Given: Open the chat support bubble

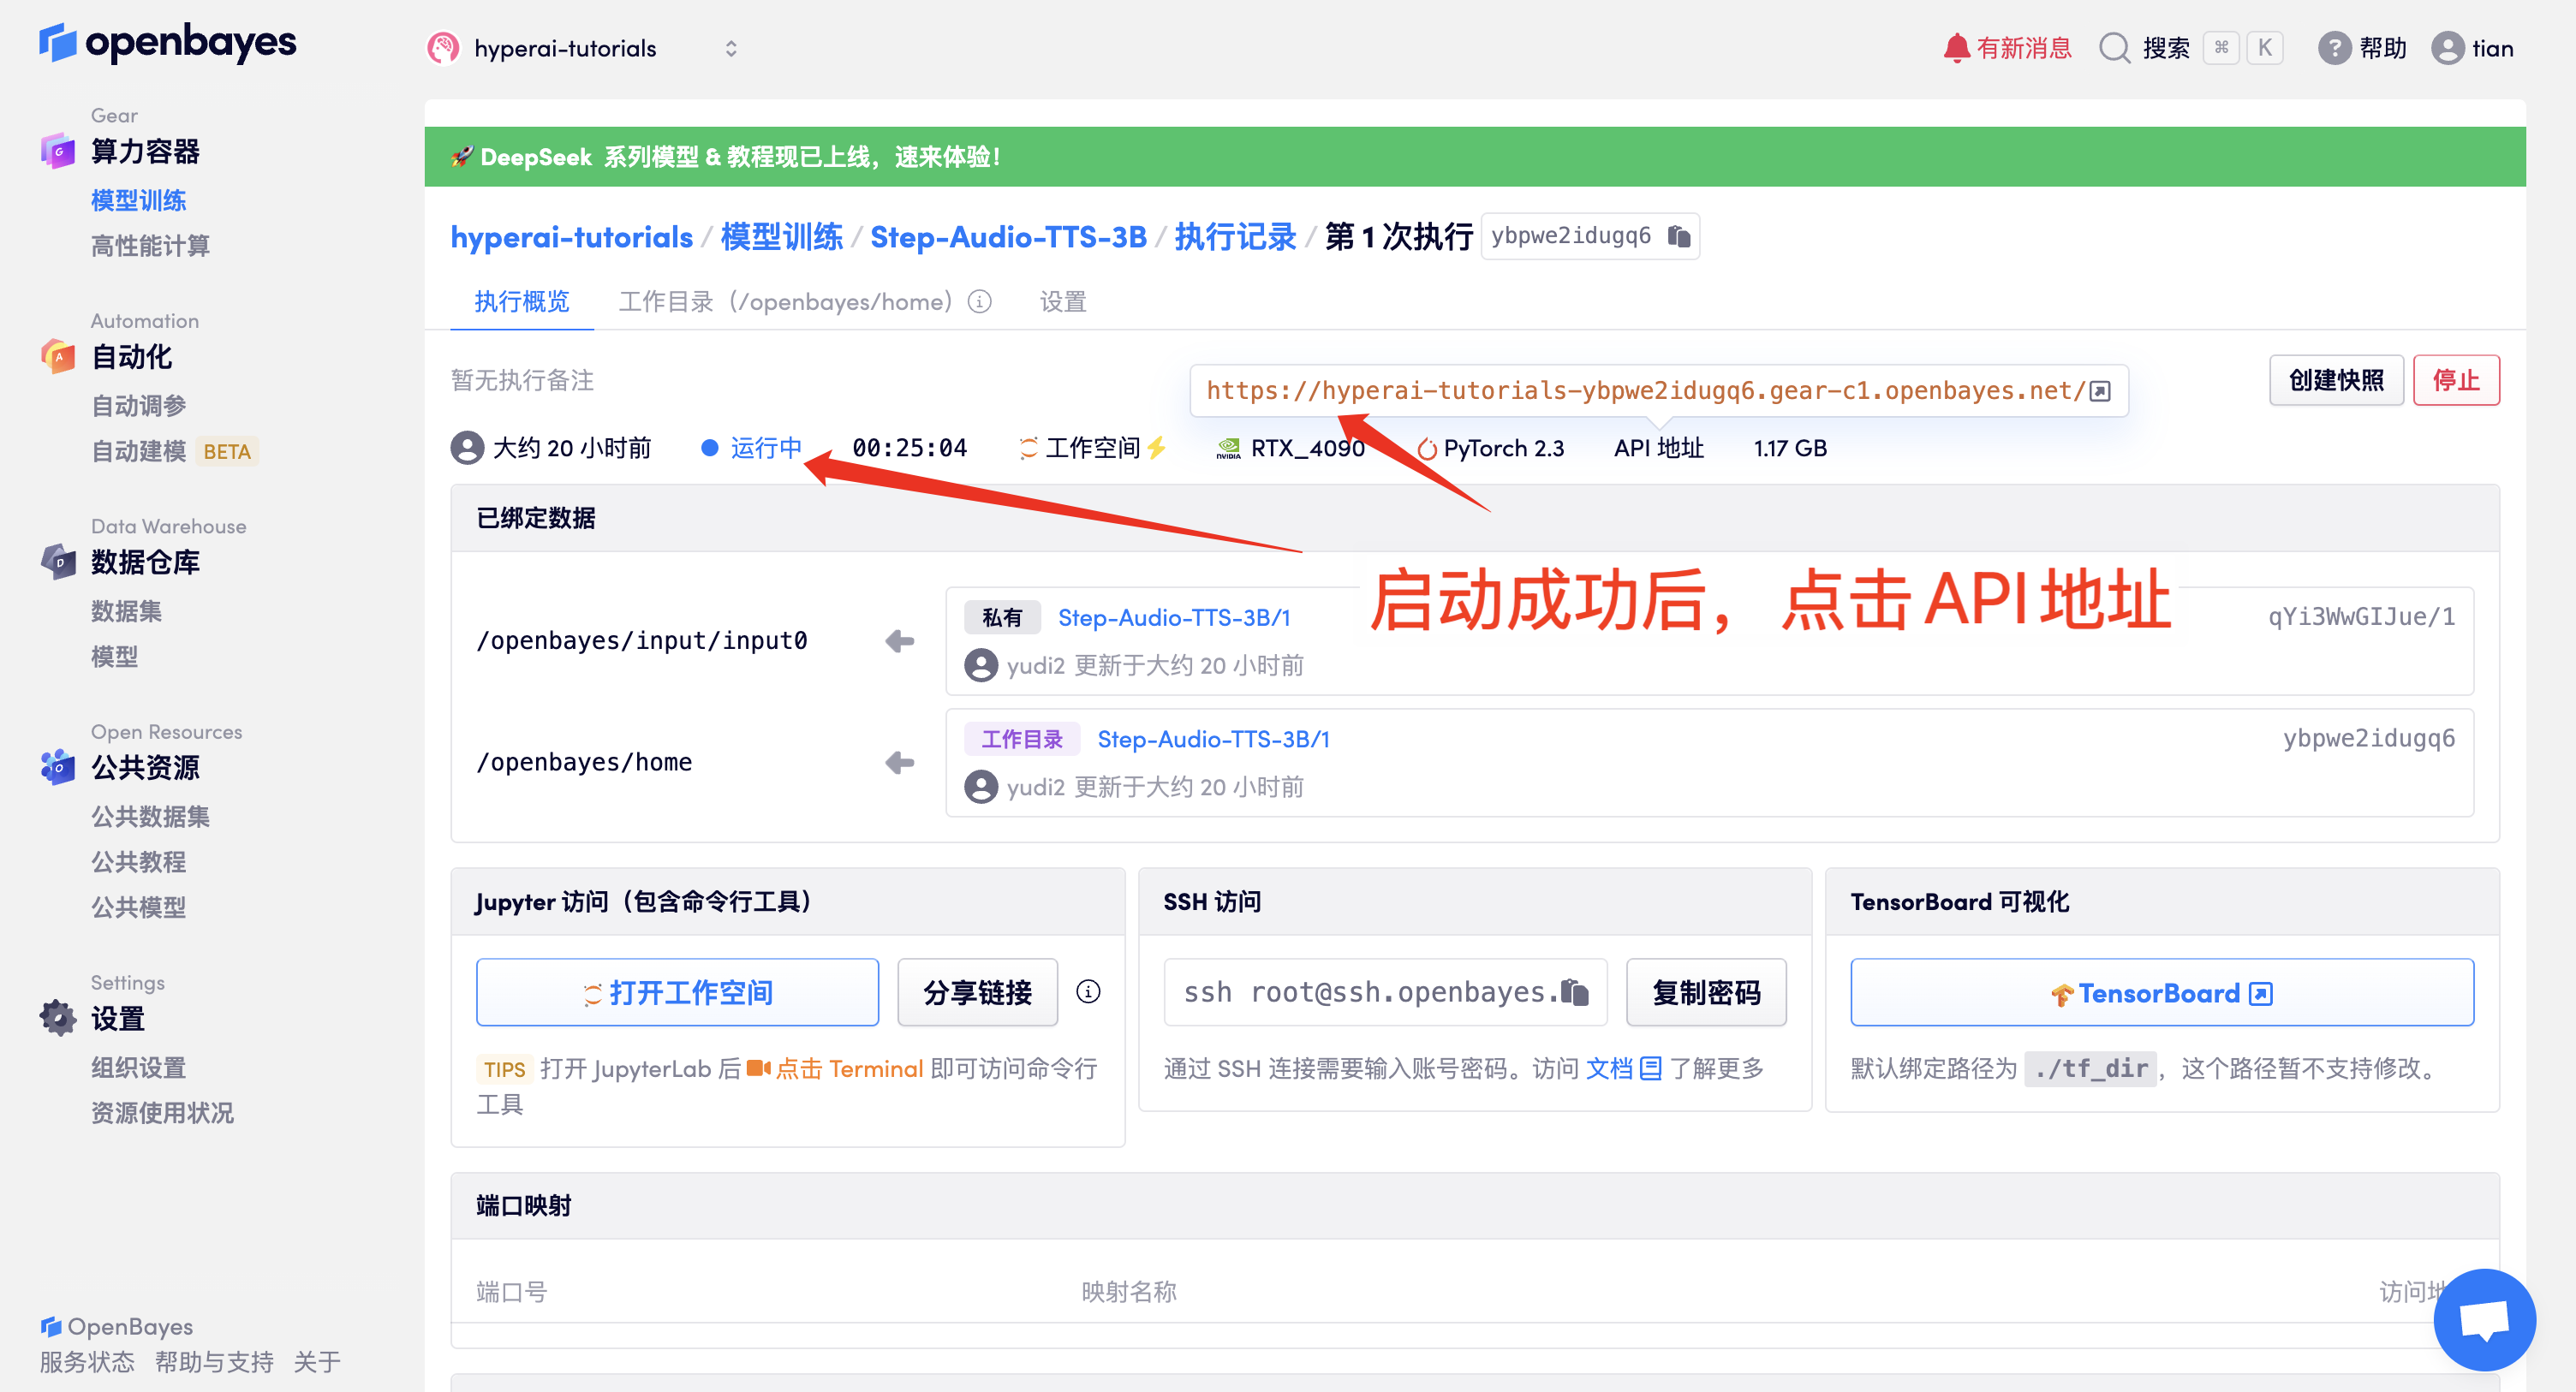Looking at the screenshot, I should (2484, 1320).
